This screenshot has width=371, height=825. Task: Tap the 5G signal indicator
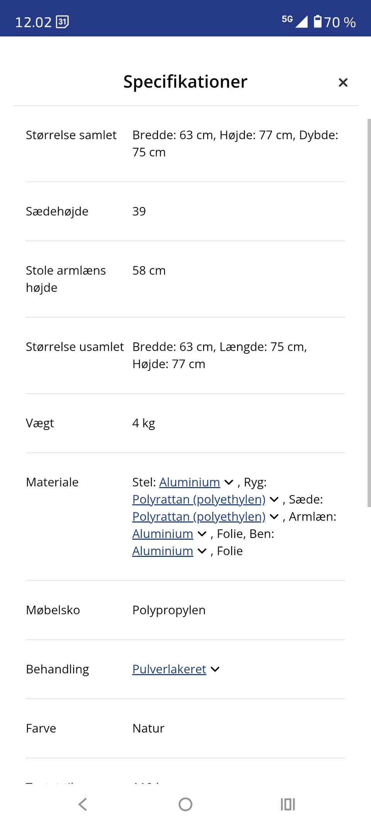(288, 19)
